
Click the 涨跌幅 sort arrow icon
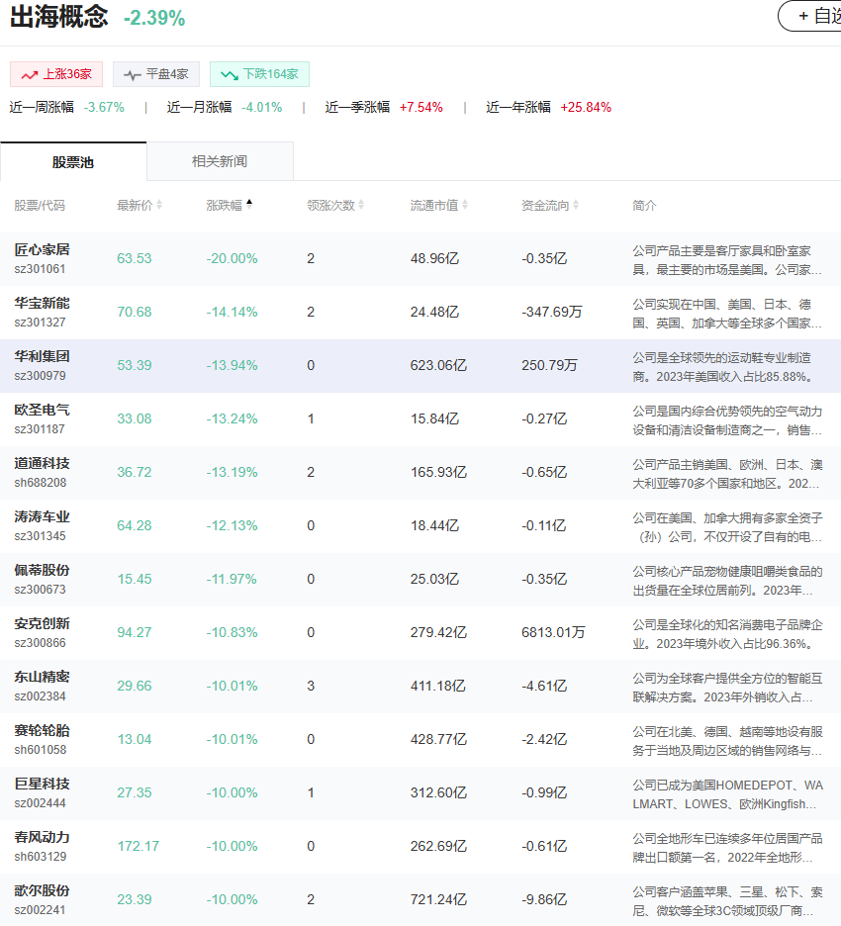[x=249, y=205]
